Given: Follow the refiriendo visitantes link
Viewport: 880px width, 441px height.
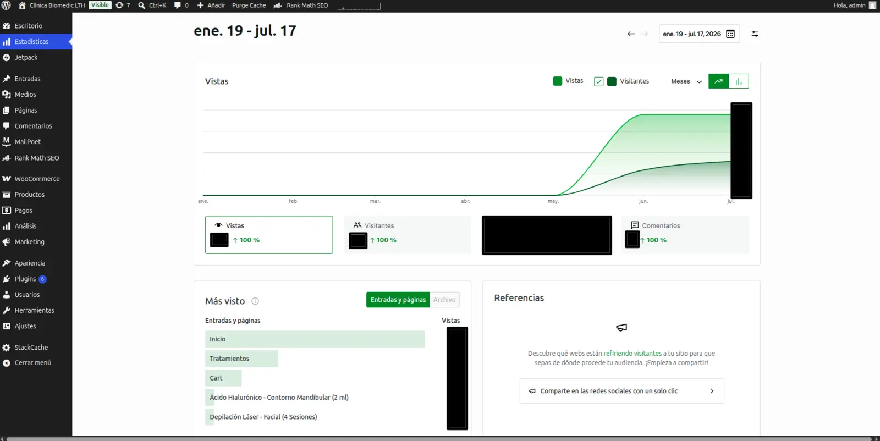Looking at the screenshot, I should coord(632,354).
